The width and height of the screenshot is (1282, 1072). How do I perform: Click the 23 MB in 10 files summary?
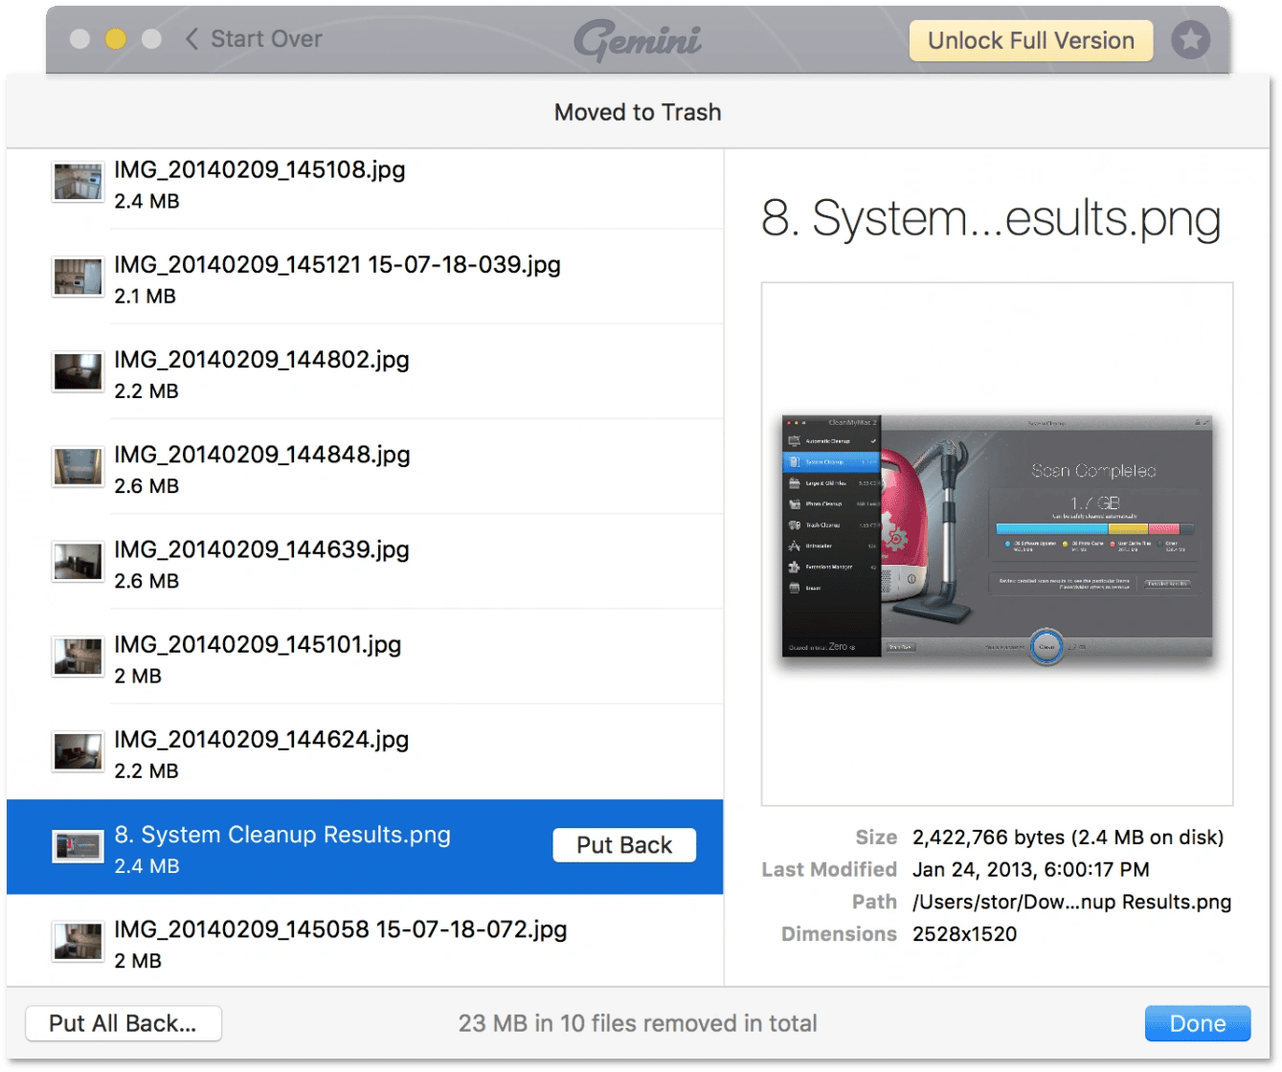638,1023
